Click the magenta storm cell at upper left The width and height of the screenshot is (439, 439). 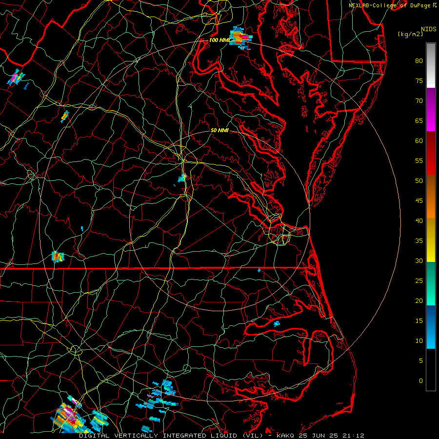[16, 77]
